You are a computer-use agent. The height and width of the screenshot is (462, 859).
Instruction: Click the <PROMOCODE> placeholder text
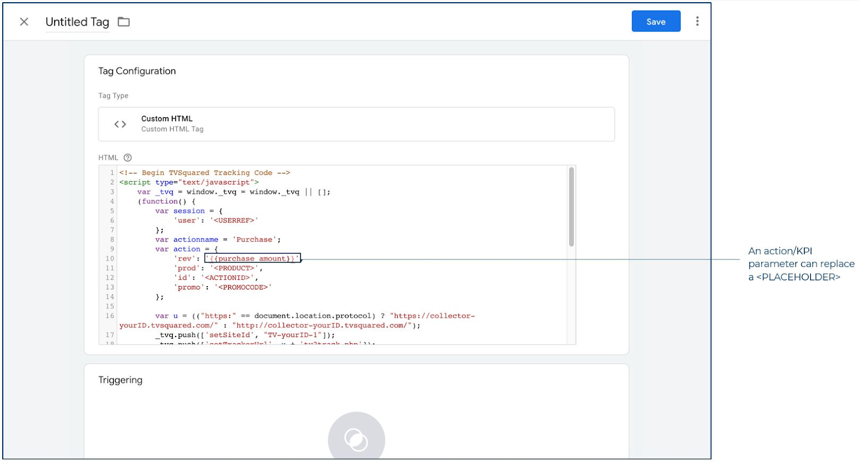(x=243, y=287)
